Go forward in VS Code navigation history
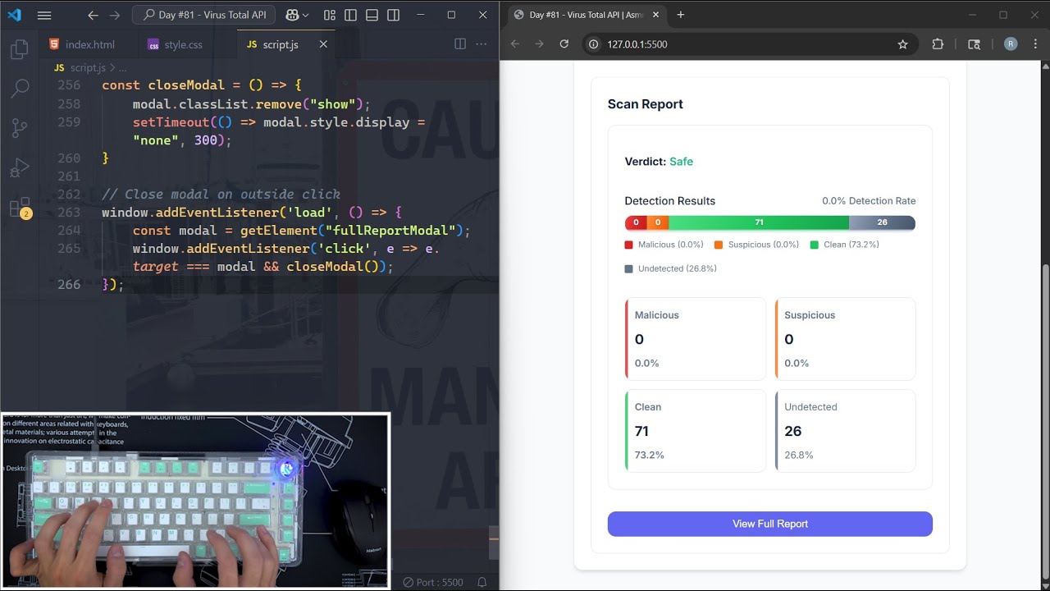 pyautogui.click(x=115, y=15)
